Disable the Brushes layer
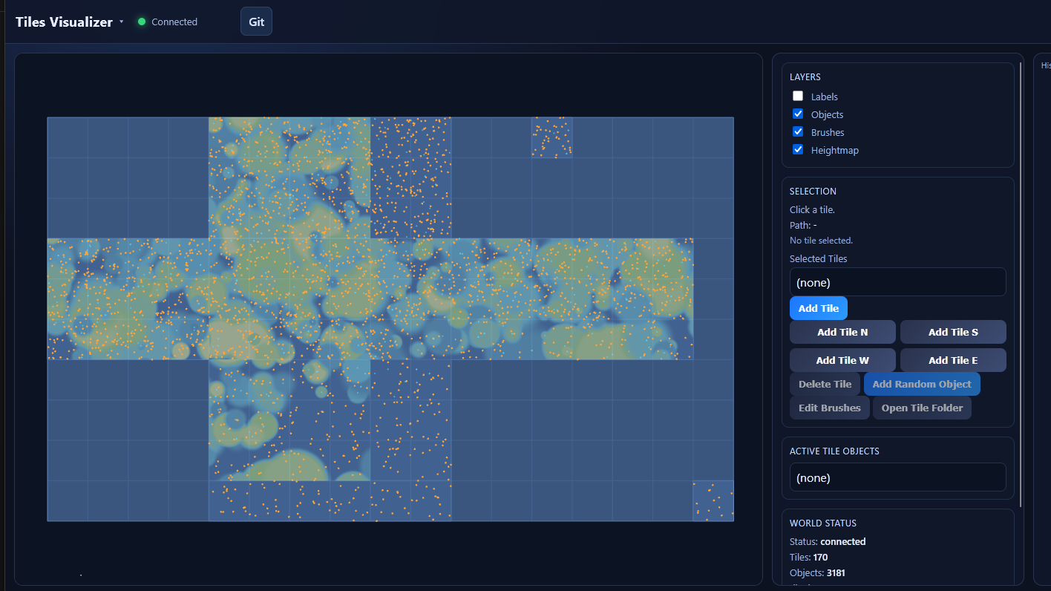Screen dimensions: 1051x591 [798, 131]
